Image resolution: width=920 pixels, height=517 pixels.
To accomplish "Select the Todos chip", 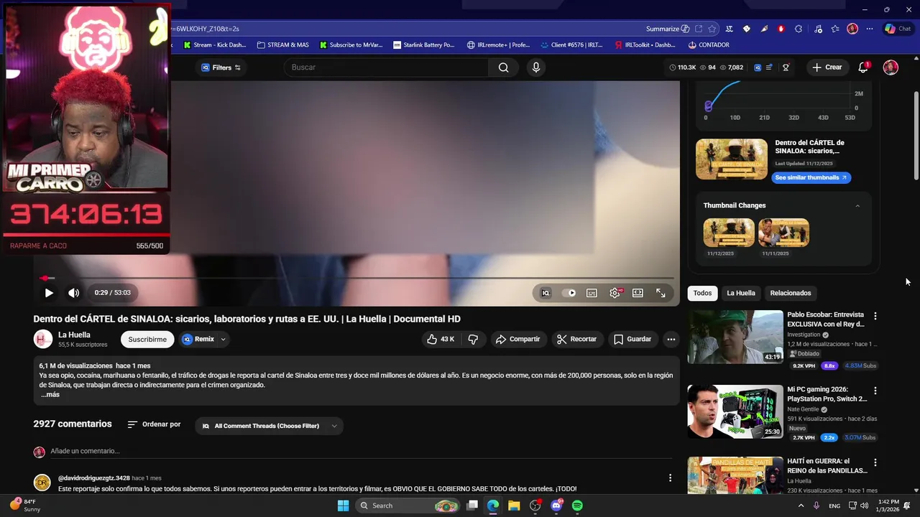I will [x=702, y=293].
